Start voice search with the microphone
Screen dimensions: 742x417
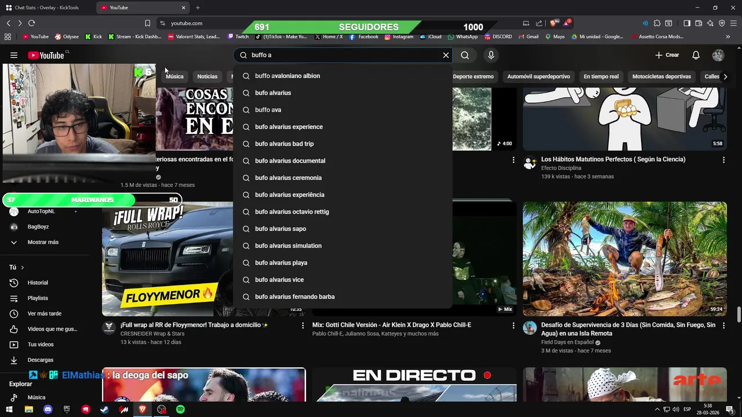(x=491, y=55)
